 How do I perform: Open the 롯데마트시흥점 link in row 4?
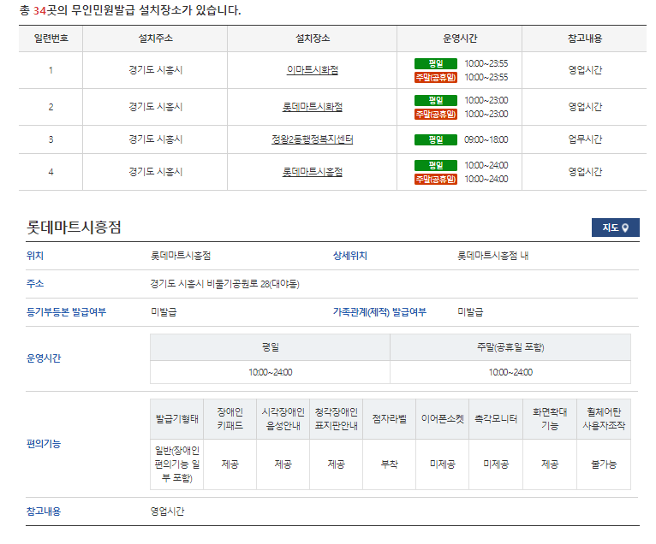coord(312,172)
